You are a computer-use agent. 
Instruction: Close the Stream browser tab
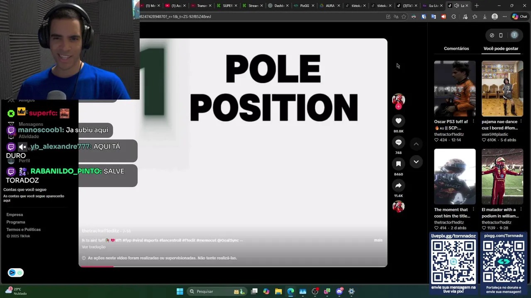(261, 6)
